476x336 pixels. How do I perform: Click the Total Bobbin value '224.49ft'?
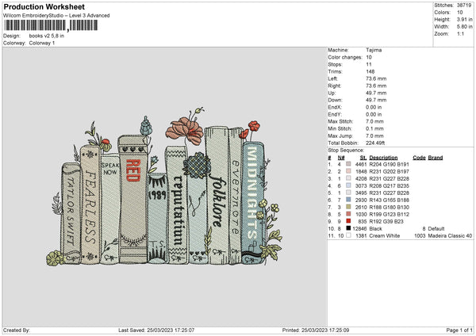375,143
